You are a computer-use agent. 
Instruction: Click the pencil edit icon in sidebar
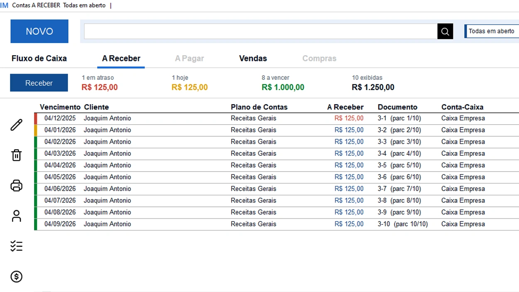click(x=16, y=125)
